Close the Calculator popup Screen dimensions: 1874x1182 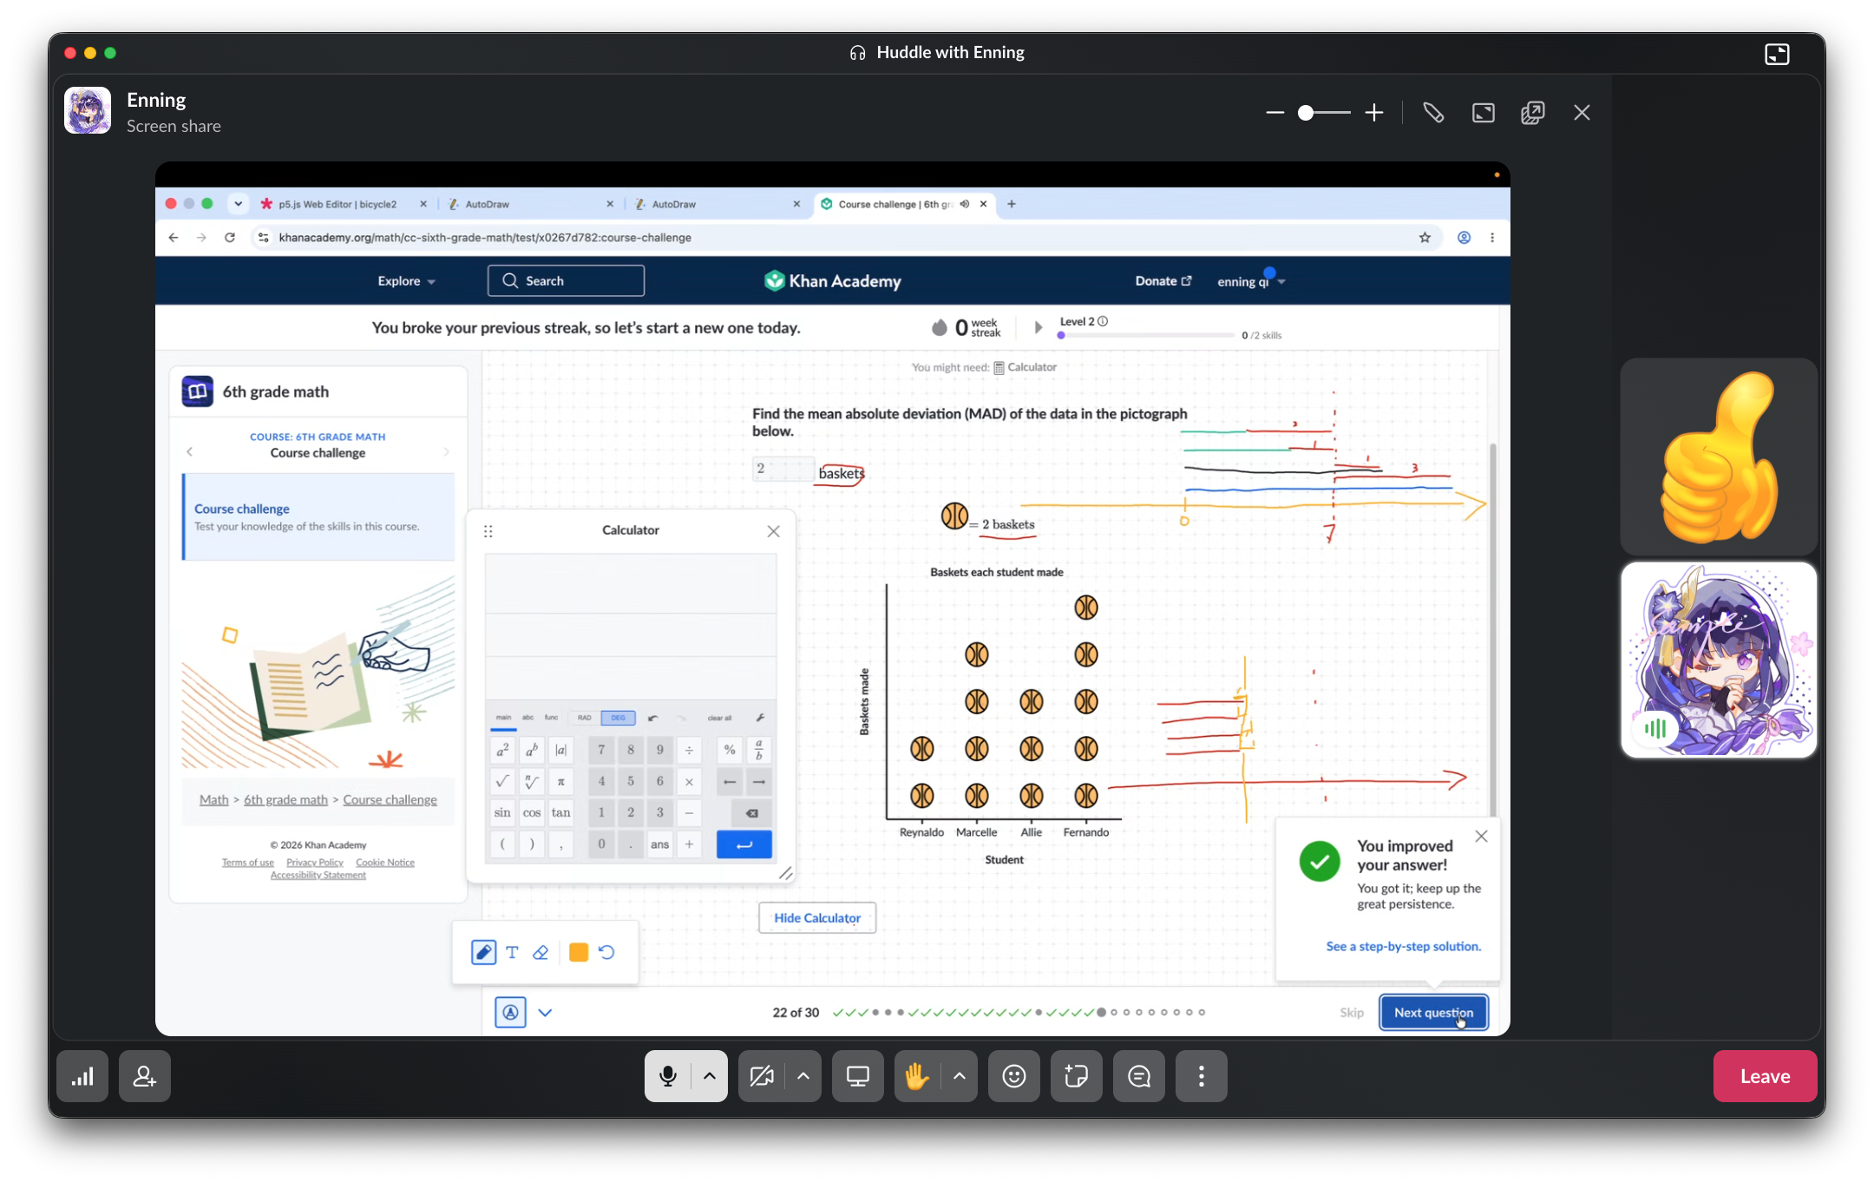tap(774, 531)
